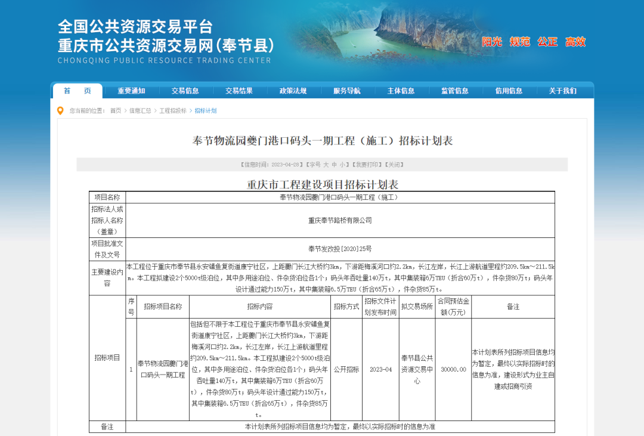Set font size to 中
Screen dimensions: 644x436
click(x=335, y=165)
